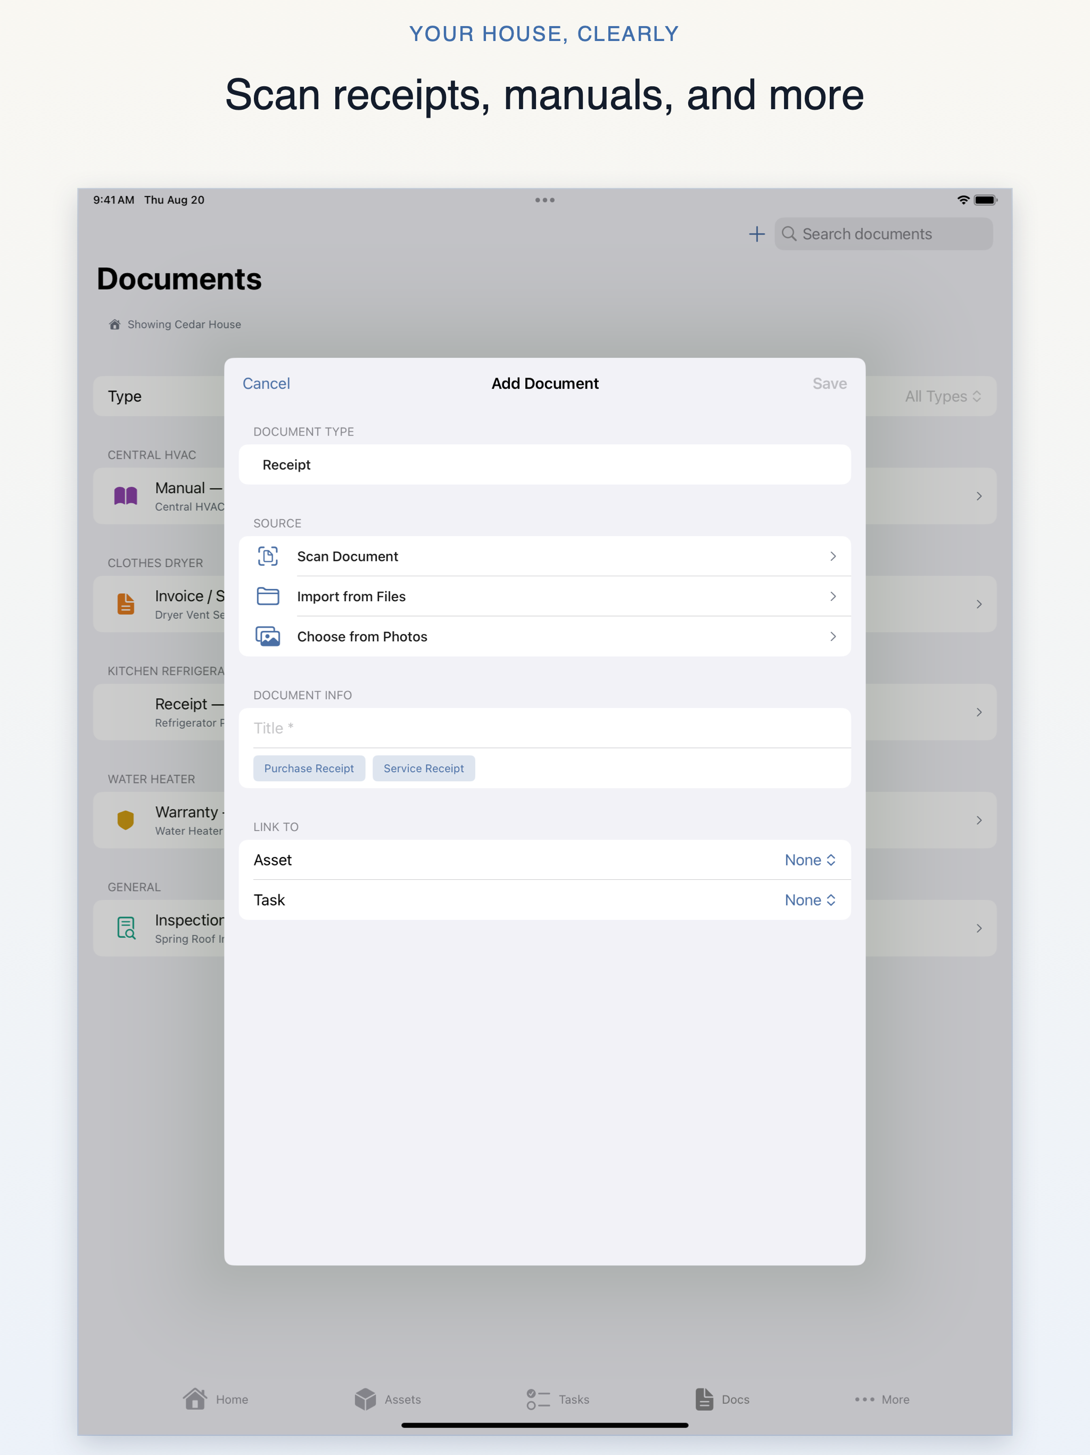Tap the Choose from Photos row chevron
Image resolution: width=1090 pixels, height=1455 pixels.
833,637
